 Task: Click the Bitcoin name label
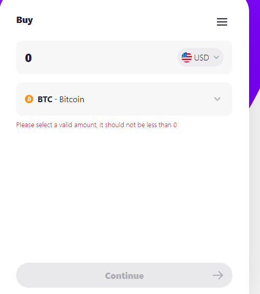[72, 100]
